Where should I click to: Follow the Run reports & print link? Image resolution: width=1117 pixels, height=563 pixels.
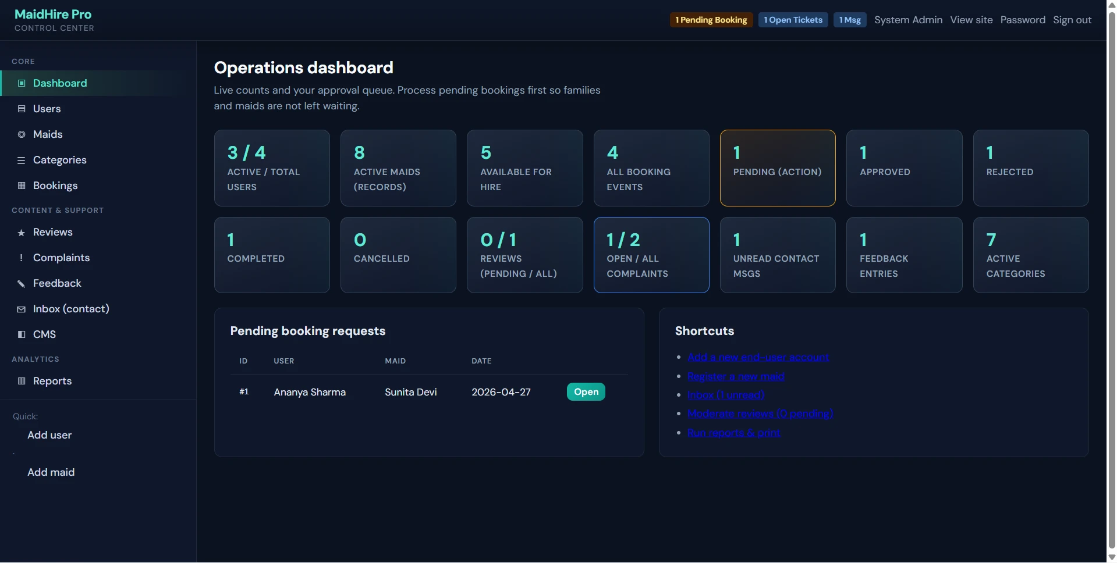click(x=733, y=433)
